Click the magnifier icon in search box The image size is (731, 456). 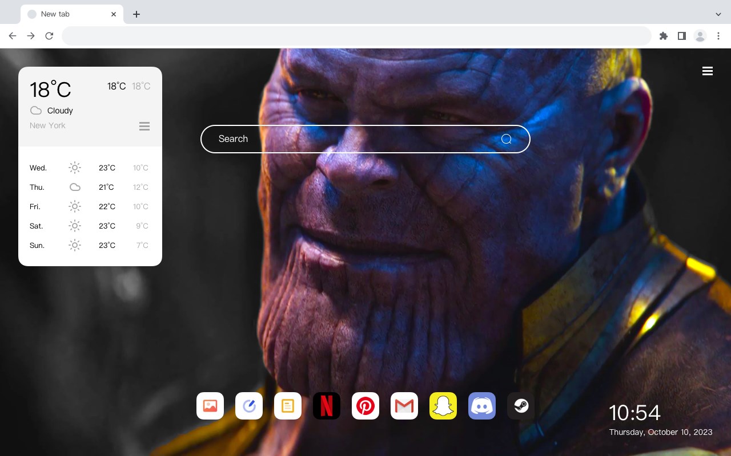click(x=507, y=139)
